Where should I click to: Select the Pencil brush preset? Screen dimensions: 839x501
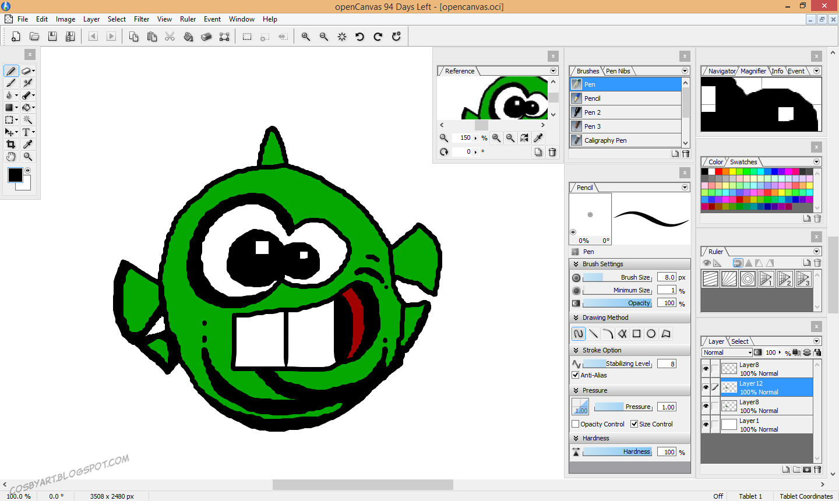625,98
